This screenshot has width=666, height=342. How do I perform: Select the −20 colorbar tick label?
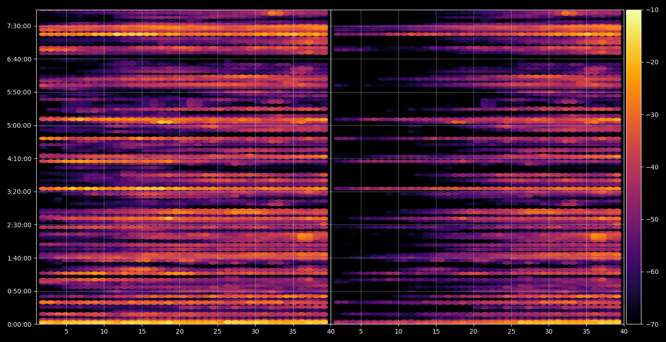pos(652,62)
